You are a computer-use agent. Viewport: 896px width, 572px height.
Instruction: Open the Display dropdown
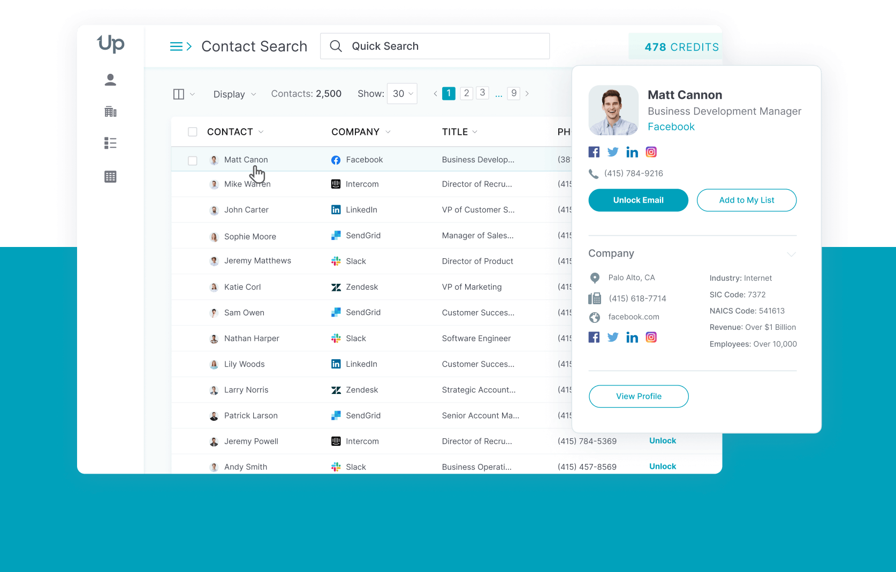pos(234,94)
